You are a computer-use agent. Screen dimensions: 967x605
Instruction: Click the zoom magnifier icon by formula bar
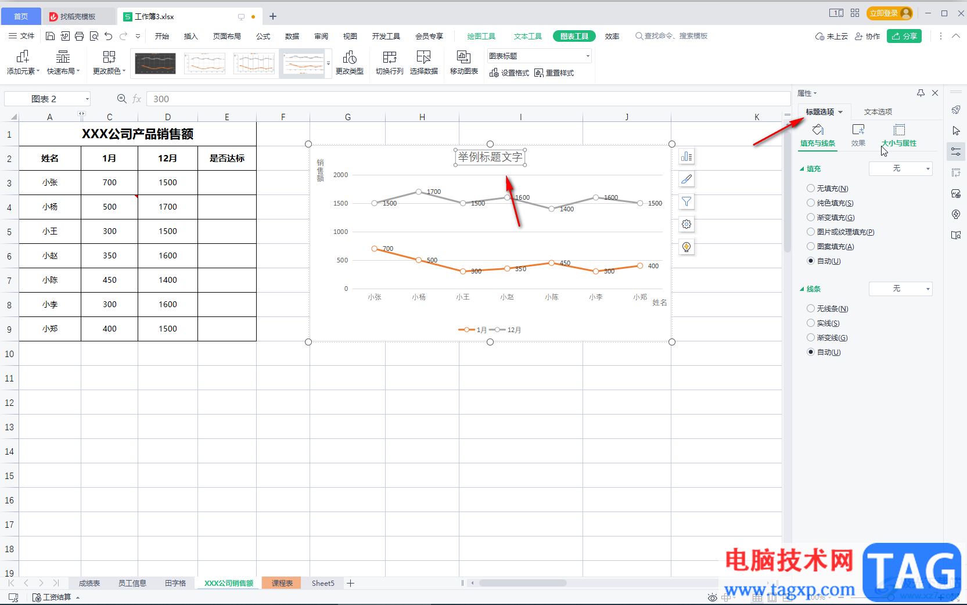(121, 99)
